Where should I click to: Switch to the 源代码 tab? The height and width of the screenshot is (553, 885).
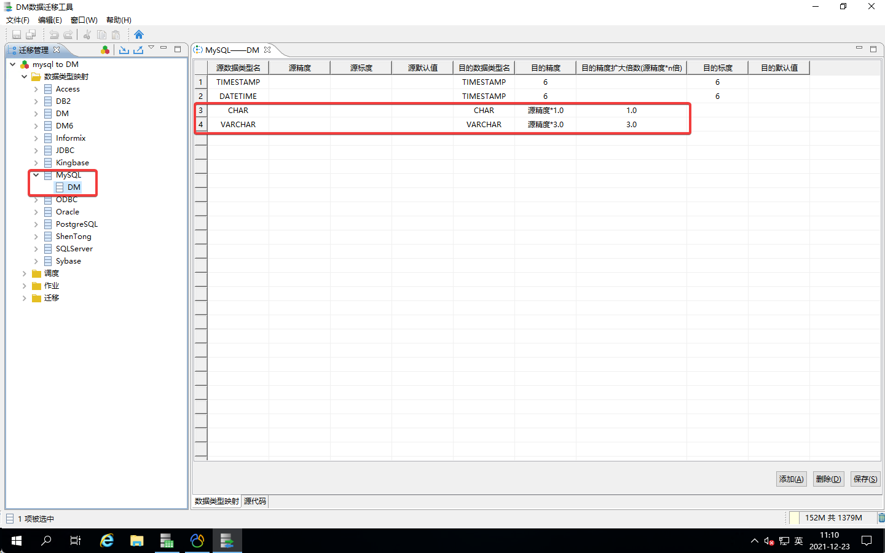(255, 501)
